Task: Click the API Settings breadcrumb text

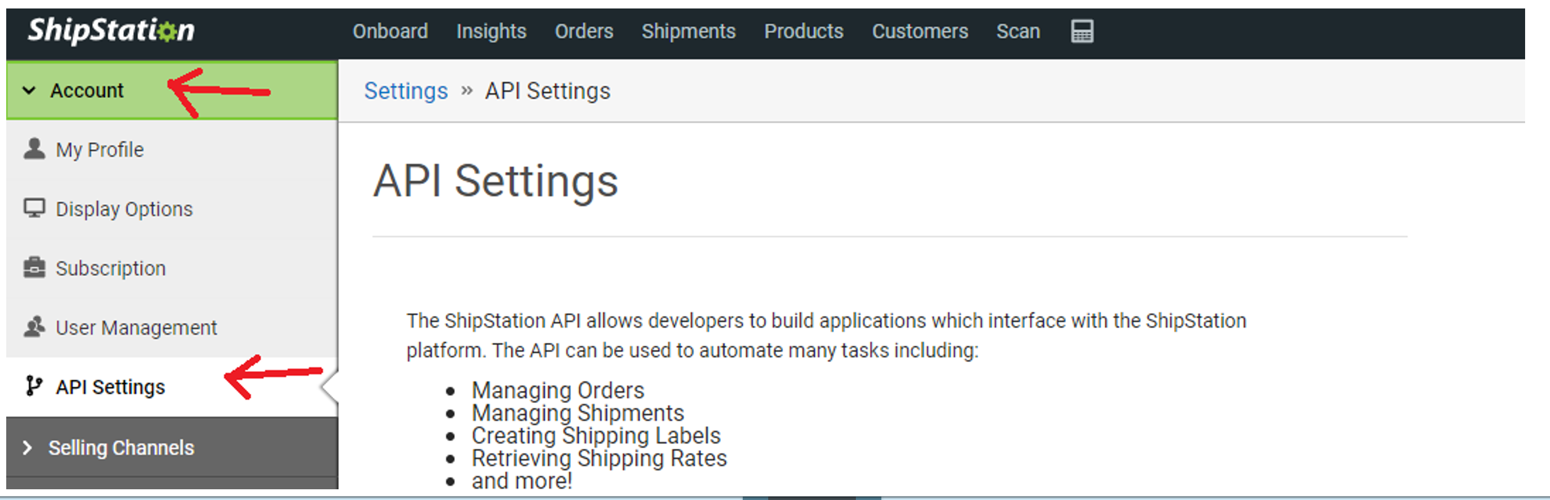Action: [548, 92]
